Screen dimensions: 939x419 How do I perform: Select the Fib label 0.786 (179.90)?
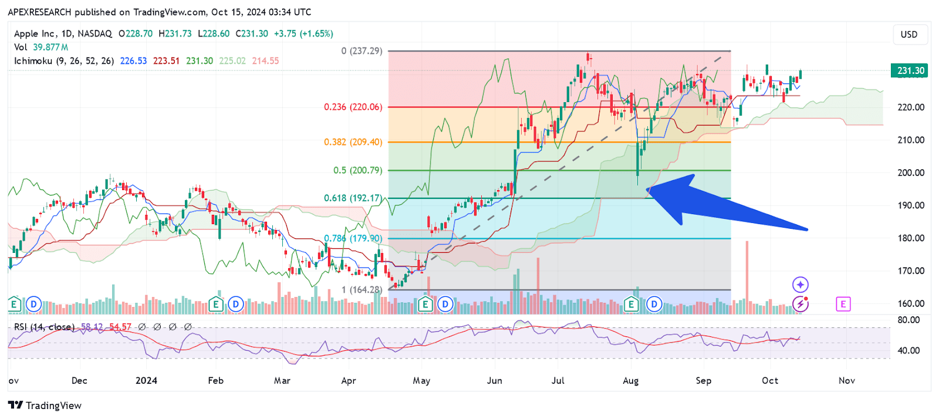pyautogui.click(x=353, y=238)
